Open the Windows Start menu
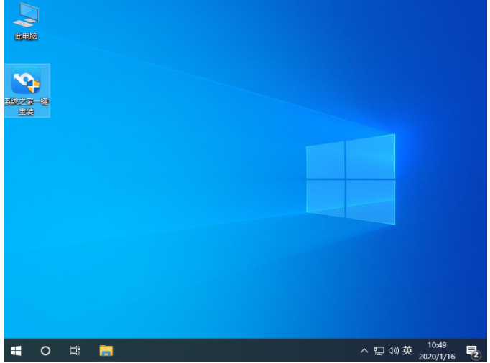This screenshot has height=363, width=490. (x=17, y=351)
